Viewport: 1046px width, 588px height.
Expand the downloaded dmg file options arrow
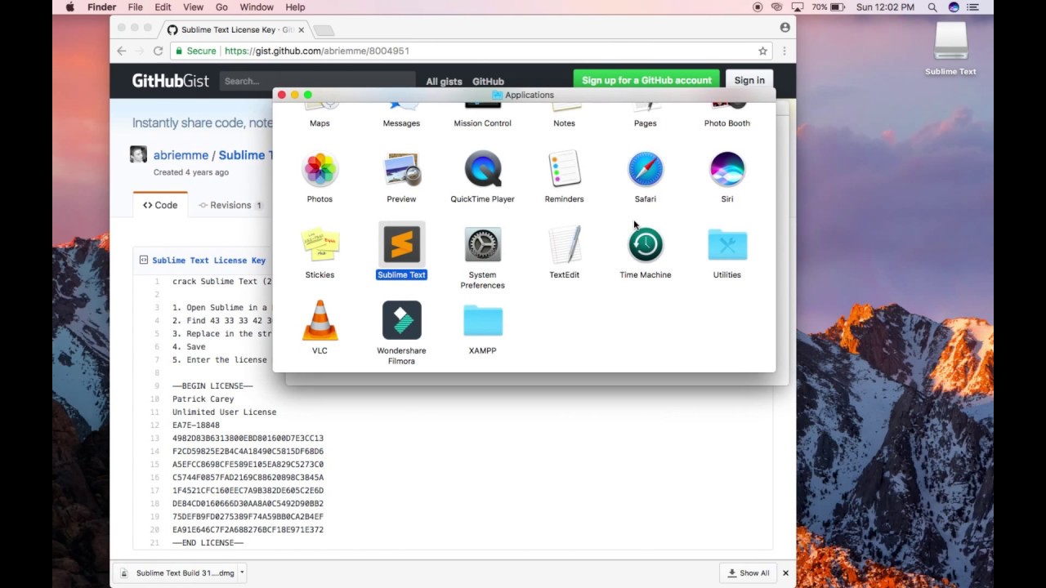(x=242, y=573)
